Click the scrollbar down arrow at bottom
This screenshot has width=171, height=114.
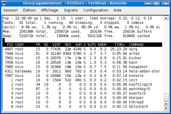(x=166, y=108)
